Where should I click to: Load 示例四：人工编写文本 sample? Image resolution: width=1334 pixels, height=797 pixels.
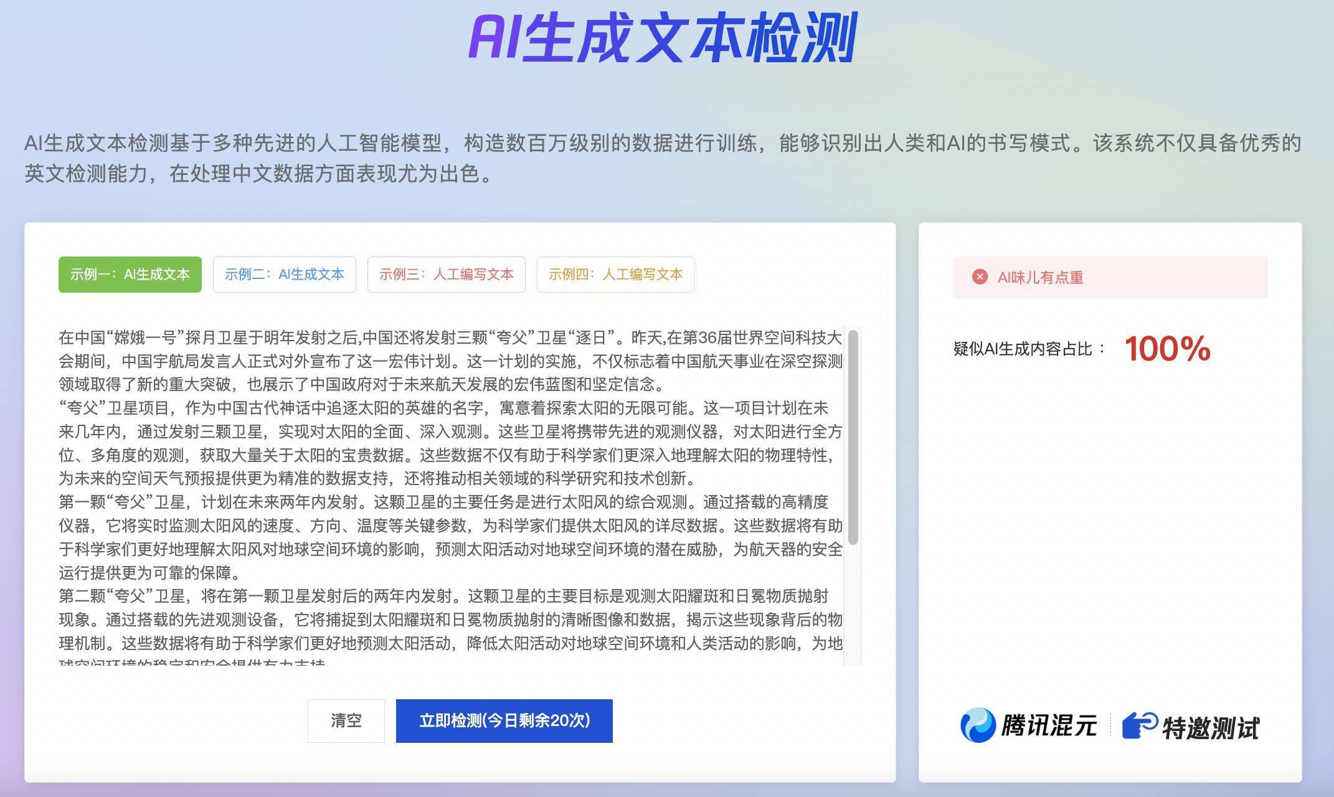pos(616,275)
